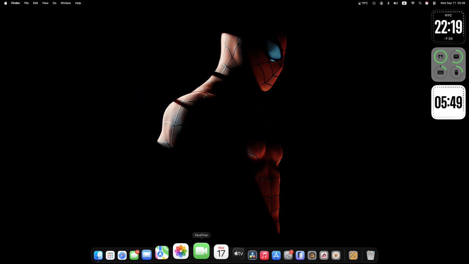Open the Music app in the Dock
Image resolution: width=469 pixels, height=264 pixels.
point(264,255)
